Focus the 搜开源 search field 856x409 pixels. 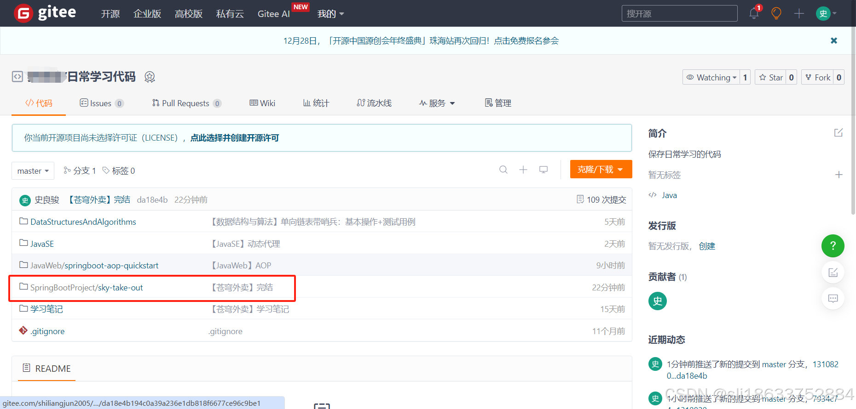click(x=680, y=13)
